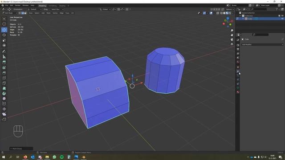The width and height of the screenshot is (285, 160).
Task: Open the Options dropdown in viewport header
Action: [230, 9]
